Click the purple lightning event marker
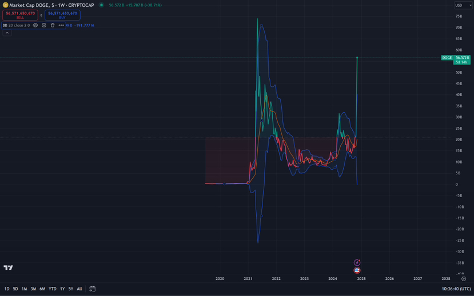Screen dimensions: 474x296 pyautogui.click(x=357, y=262)
